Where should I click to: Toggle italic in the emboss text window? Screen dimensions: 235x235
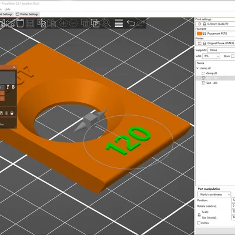click(x=8, y=87)
